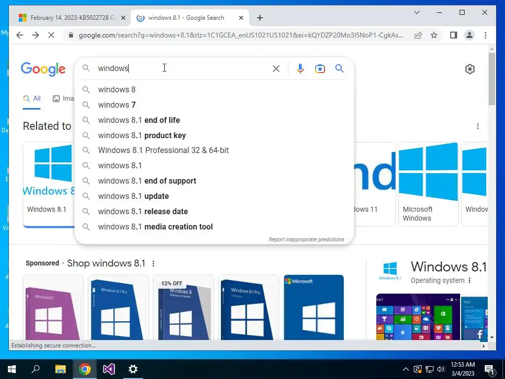Open Settings gear in the taskbar
505x379 pixels.
click(x=133, y=369)
